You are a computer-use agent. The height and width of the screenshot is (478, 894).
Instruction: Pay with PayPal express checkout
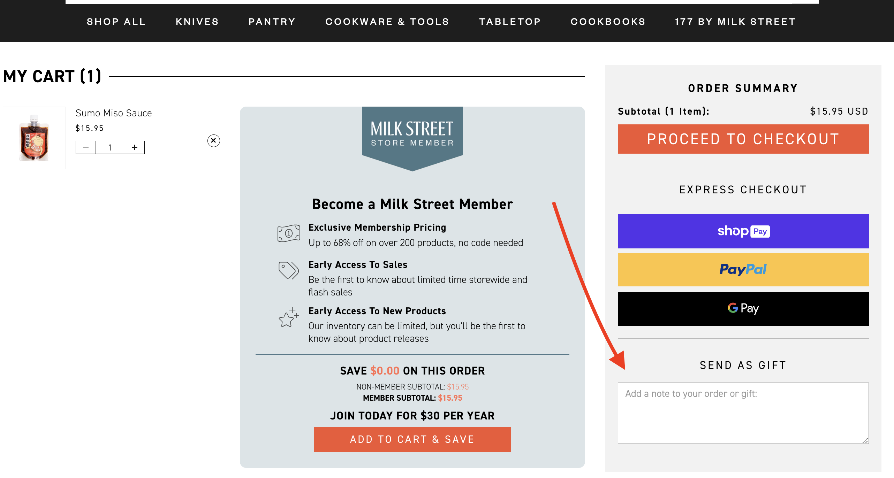coord(743,270)
